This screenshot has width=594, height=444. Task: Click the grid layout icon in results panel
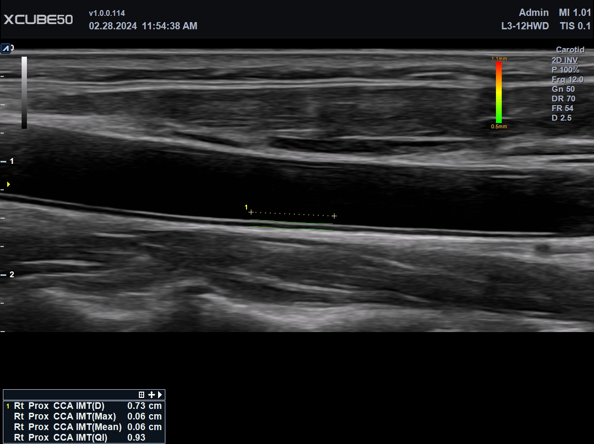(141, 395)
